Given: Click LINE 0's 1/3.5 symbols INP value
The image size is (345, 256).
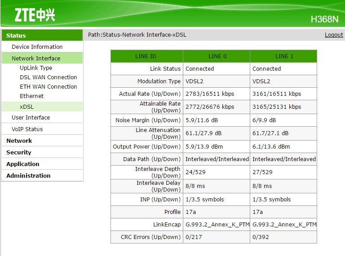Looking at the screenshot, I should pos(204,200).
